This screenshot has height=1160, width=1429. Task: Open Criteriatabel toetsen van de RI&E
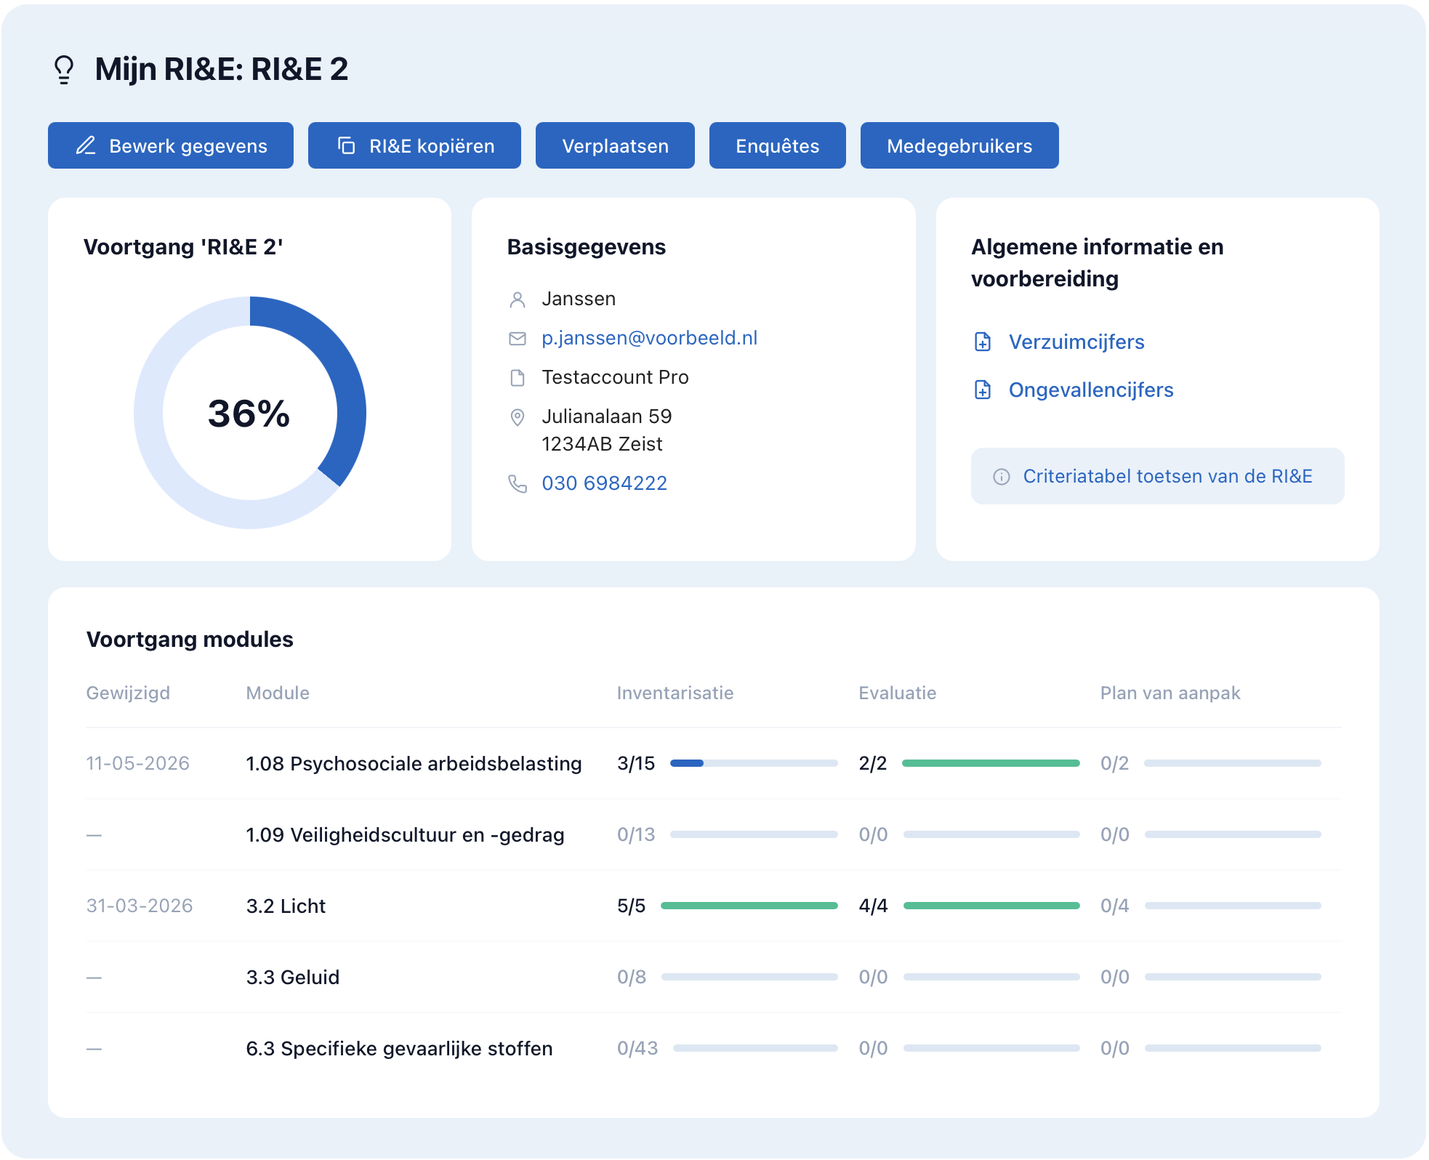1157,476
